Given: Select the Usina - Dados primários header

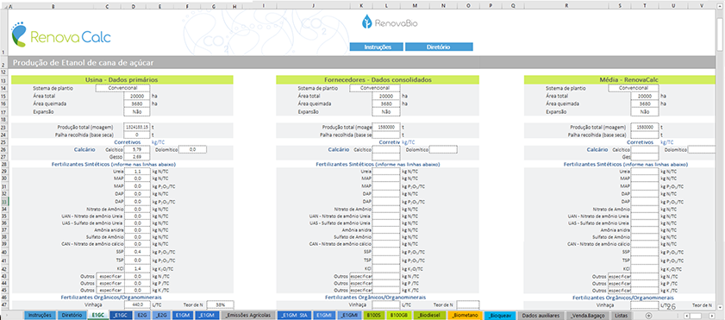Looking at the screenshot, I should 122,79.
